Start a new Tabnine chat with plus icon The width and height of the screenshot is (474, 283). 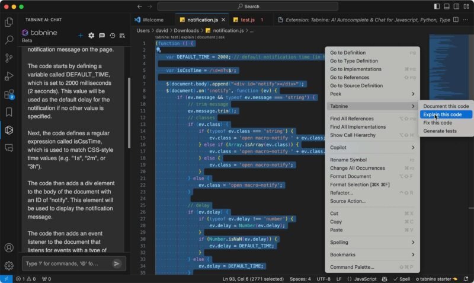(x=81, y=36)
